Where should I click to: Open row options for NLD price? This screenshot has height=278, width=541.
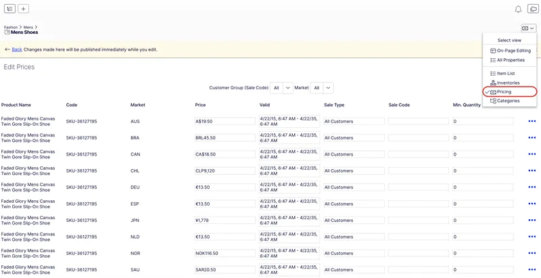532,237
